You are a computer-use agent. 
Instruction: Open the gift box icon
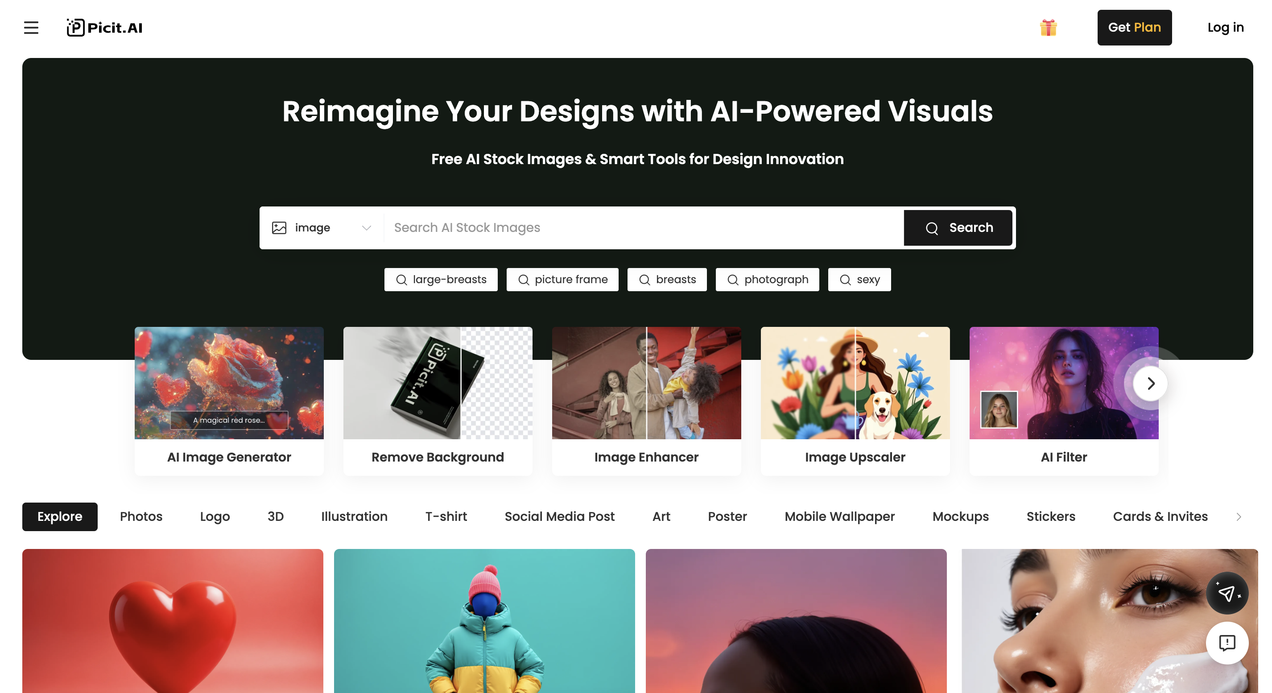click(x=1048, y=28)
